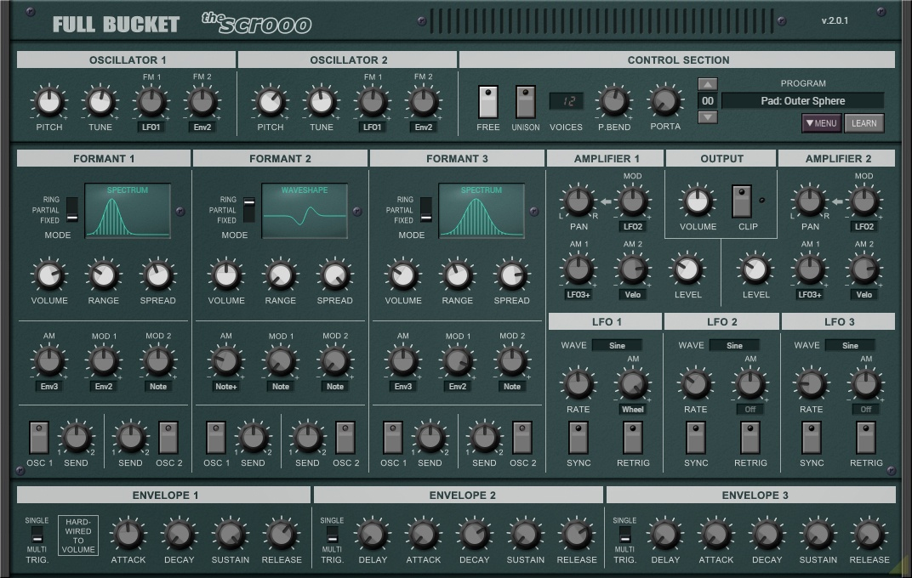Click Oscillator 1 FM 2 knob
Viewport: 912px width, 578px height.
click(x=202, y=102)
